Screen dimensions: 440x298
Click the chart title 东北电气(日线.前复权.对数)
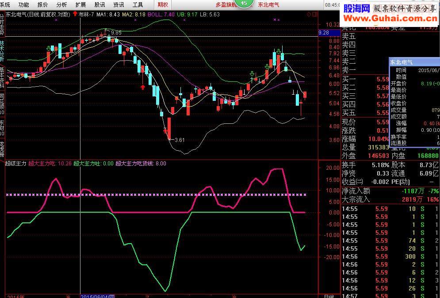click(38, 14)
